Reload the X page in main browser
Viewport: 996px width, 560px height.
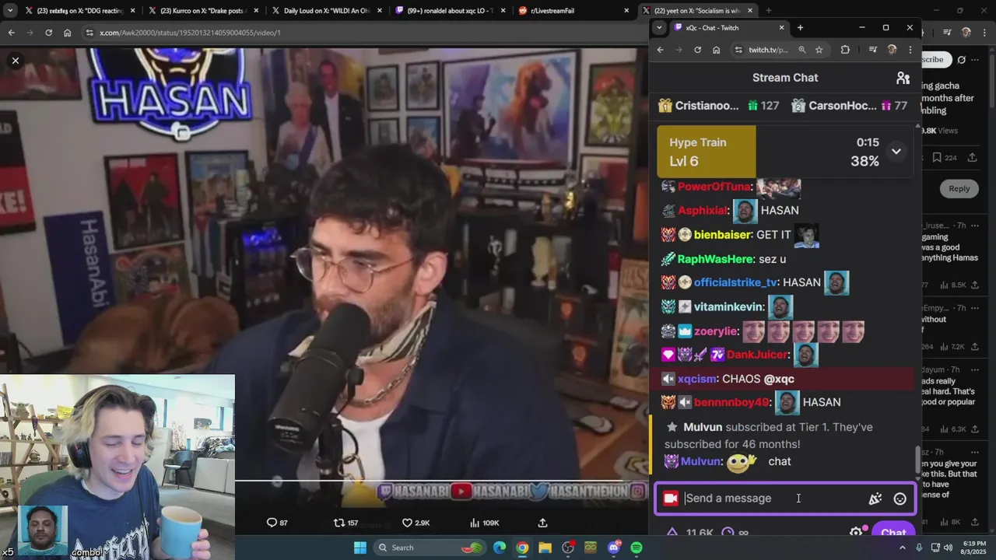click(x=48, y=33)
